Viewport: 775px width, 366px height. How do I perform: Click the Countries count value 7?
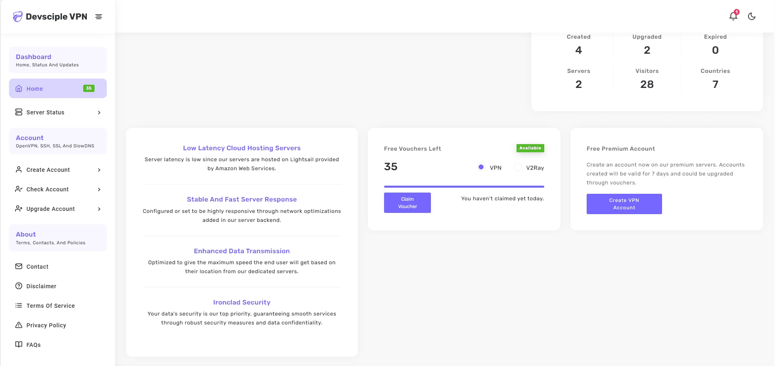pyautogui.click(x=715, y=84)
